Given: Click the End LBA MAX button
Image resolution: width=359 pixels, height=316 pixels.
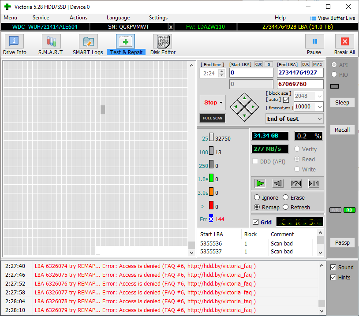Looking at the screenshot, I should pos(318,64).
